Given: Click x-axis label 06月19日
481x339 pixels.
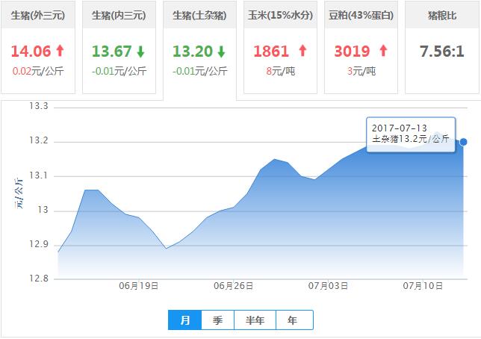Looking at the screenshot, I should (x=139, y=286).
